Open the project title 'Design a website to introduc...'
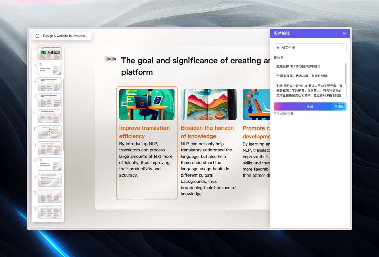The width and height of the screenshot is (379, 257). click(65, 36)
